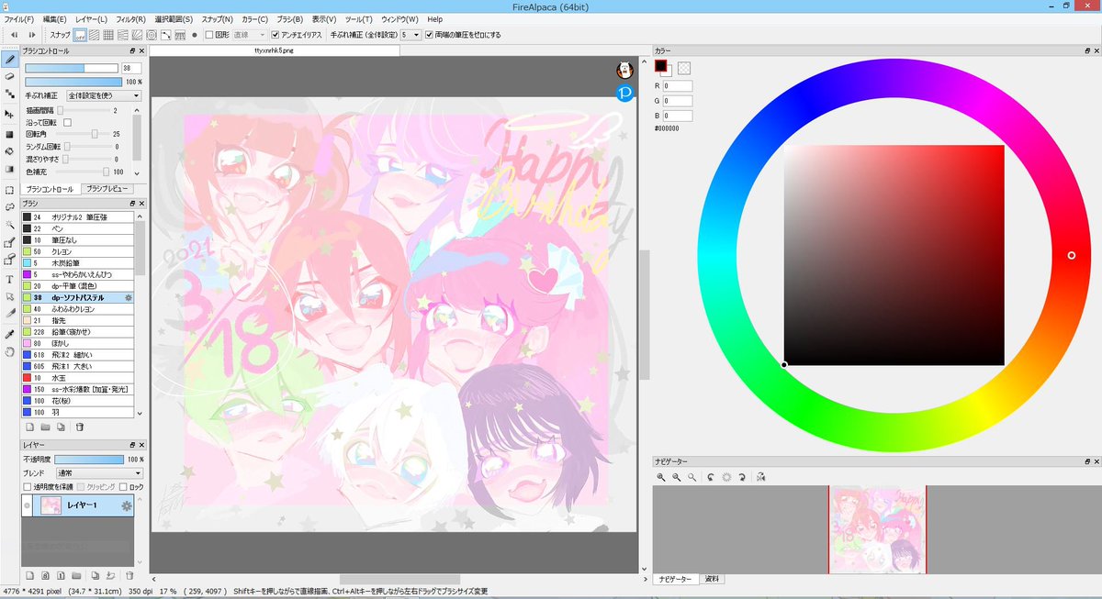Screen dimensions: 1102x599
Task: Click the foreground black color swatch
Action: pyautogui.click(x=660, y=65)
